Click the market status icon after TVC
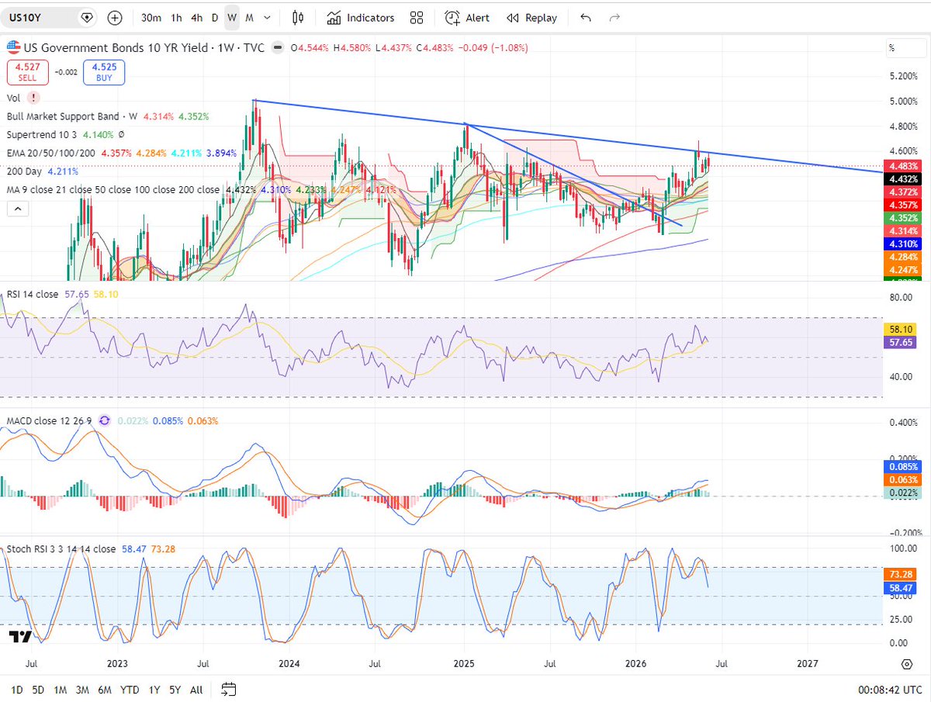The image size is (931, 702). click(x=277, y=48)
